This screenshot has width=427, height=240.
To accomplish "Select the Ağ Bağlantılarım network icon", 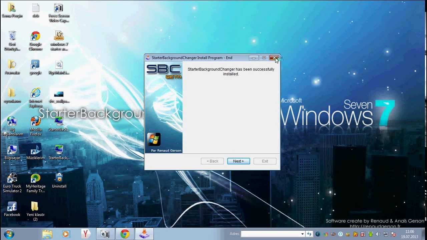I will point(12,127).
